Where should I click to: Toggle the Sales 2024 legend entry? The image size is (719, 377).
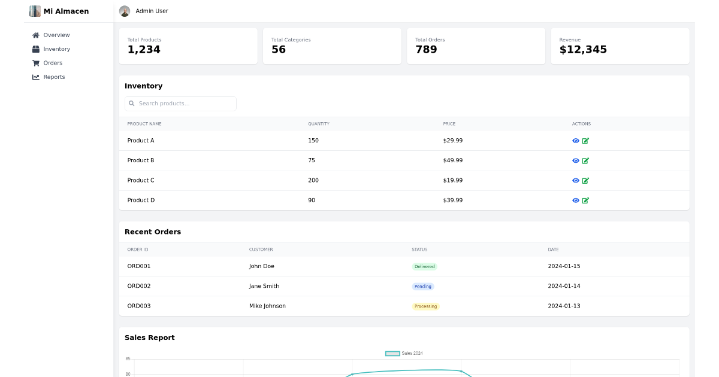coord(402,353)
